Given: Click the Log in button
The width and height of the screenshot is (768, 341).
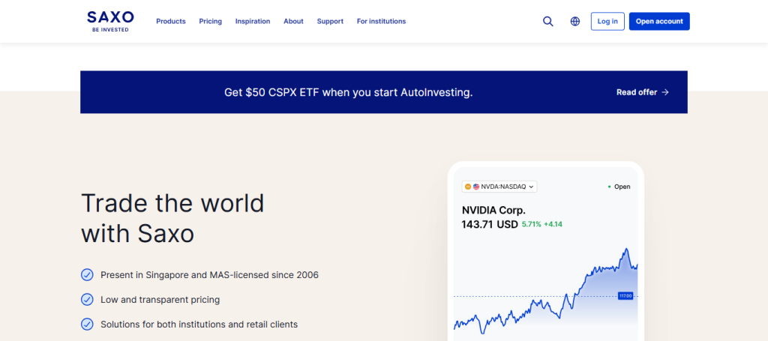Looking at the screenshot, I should pyautogui.click(x=607, y=22).
